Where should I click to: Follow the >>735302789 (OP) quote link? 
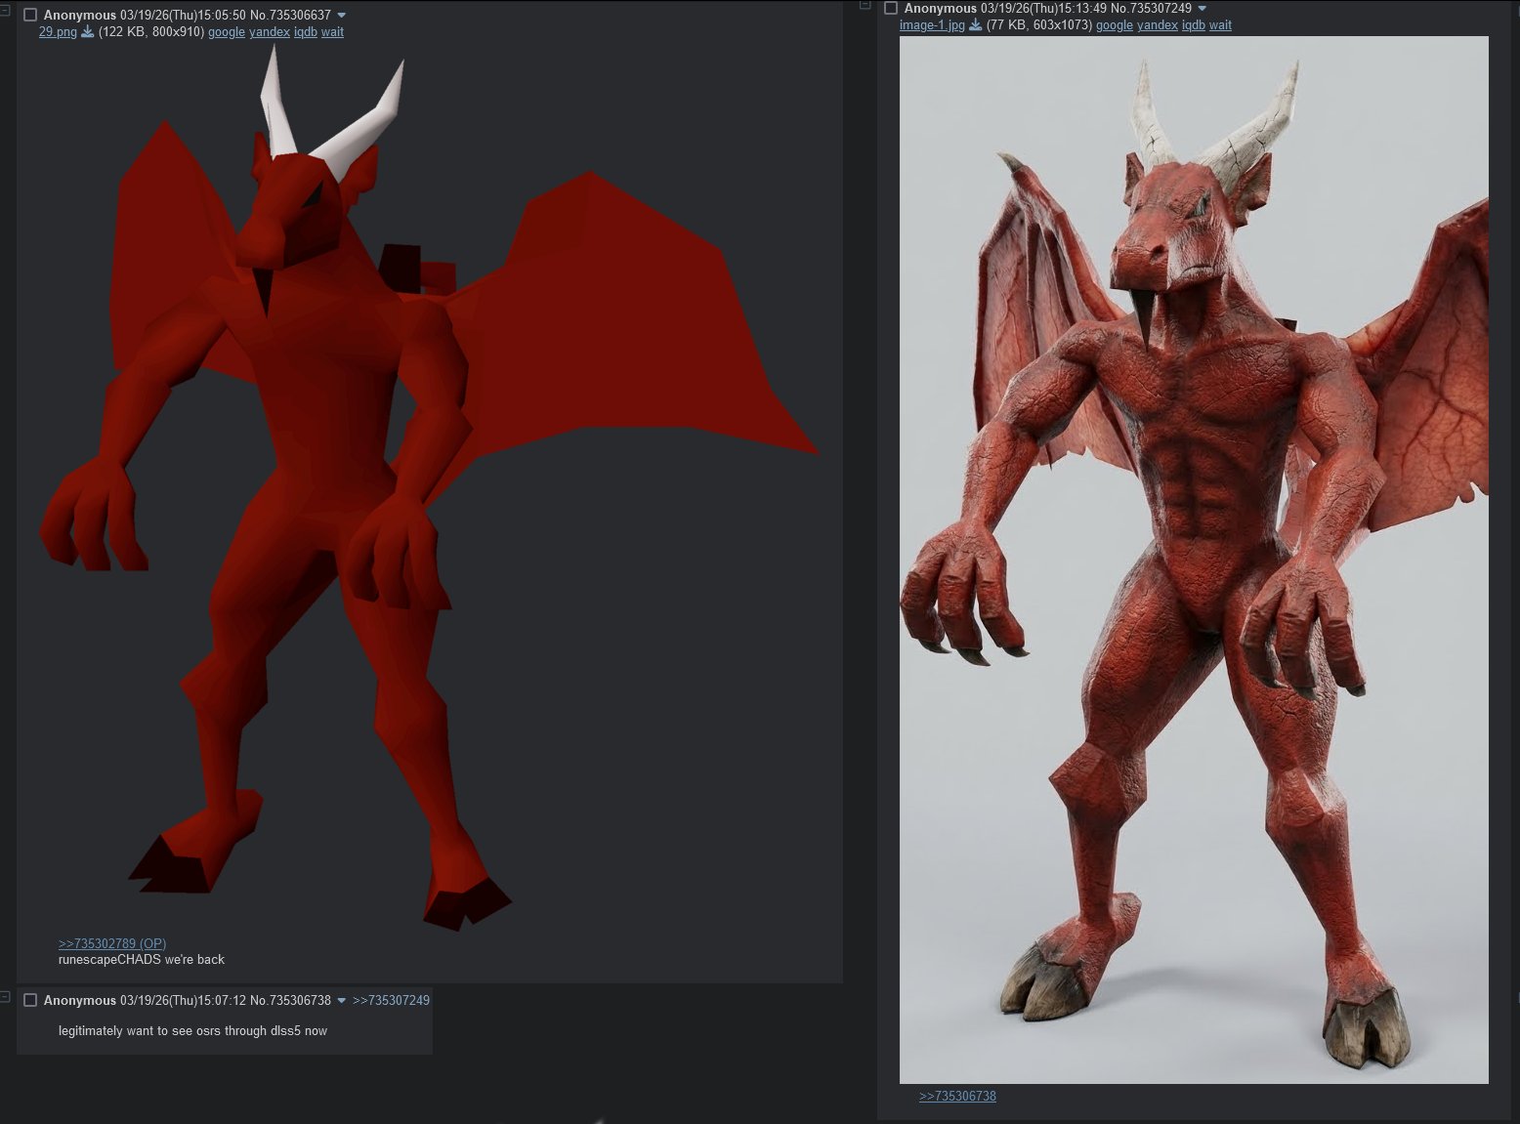click(112, 943)
